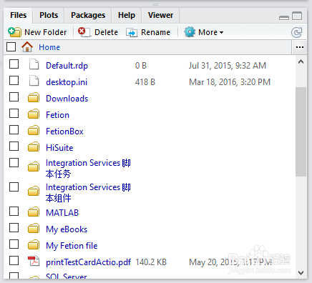Open the MATLAB folder link

pyautogui.click(x=62, y=213)
